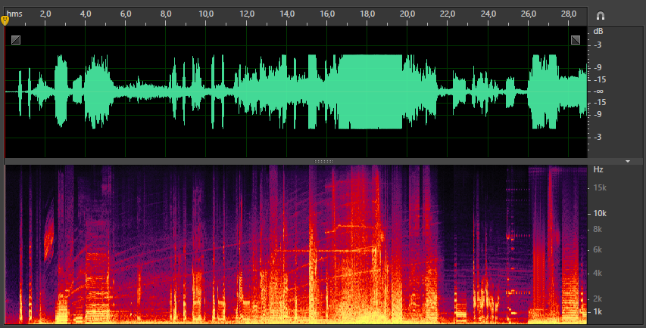Click the dB label on the amplitude scale
646x328 pixels.
598,32
